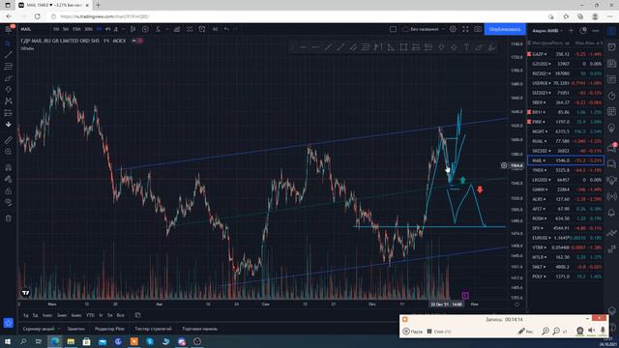
Task: Open the TradingView main menu hamburger
Action: pyautogui.click(x=9, y=29)
